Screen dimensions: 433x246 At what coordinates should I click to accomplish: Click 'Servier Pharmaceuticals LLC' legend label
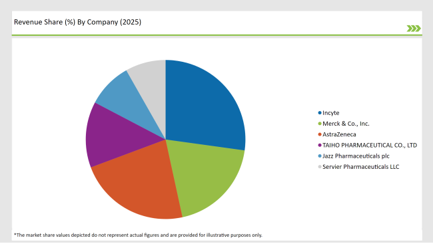[361, 167]
